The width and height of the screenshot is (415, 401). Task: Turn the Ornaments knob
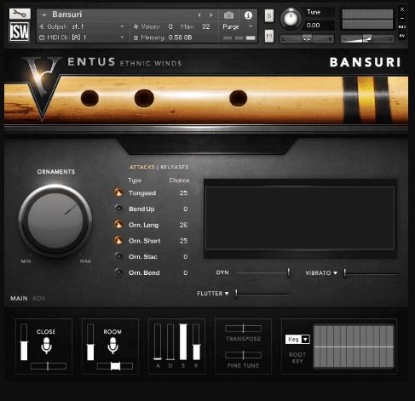pyautogui.click(x=55, y=221)
